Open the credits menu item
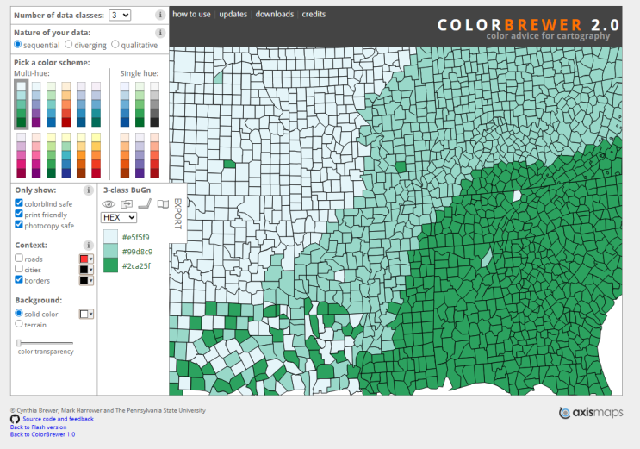Image resolution: width=640 pixels, height=449 pixels. pyautogui.click(x=314, y=14)
